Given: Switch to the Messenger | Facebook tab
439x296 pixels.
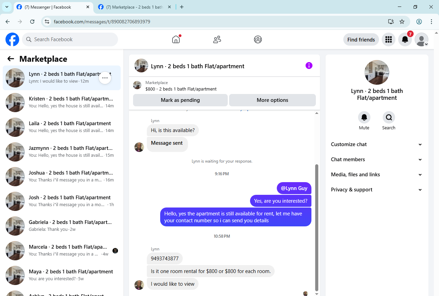Looking at the screenshot, I should [x=54, y=7].
